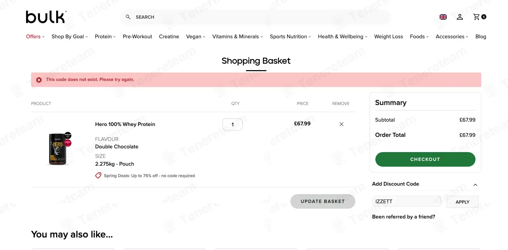The image size is (508, 250).
Task: Click the You may also like heading
Action: (x=72, y=234)
